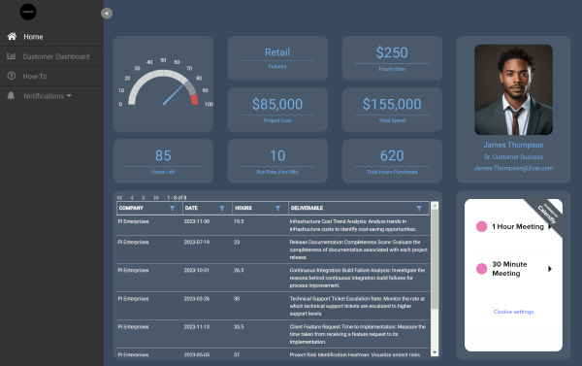Click the James Thompson name
582x366 pixels.
tap(513, 145)
